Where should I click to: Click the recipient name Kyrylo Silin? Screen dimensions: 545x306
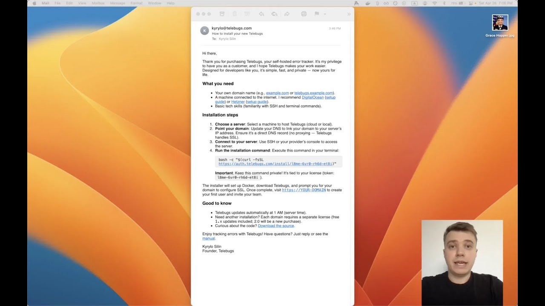click(227, 39)
